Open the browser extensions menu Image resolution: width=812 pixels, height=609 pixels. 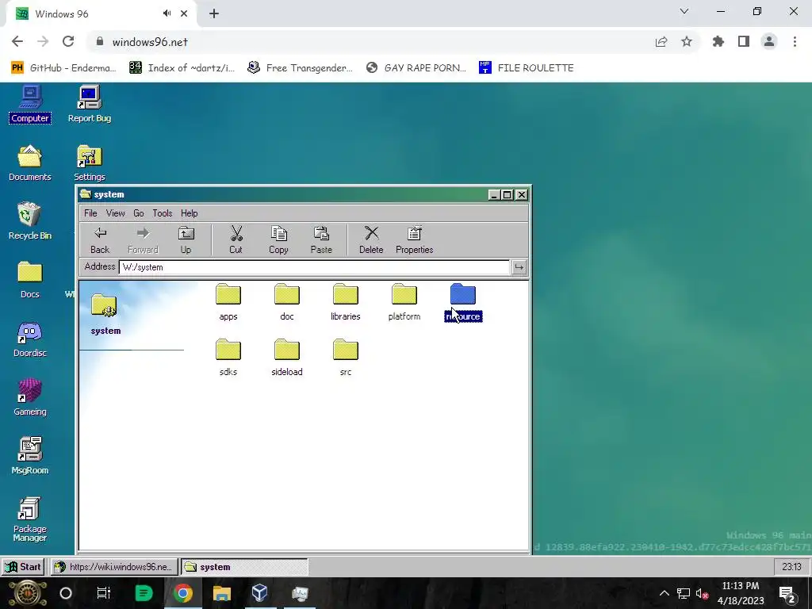(x=718, y=41)
